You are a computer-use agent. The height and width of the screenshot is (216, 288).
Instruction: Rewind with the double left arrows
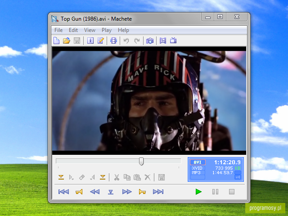(95, 192)
